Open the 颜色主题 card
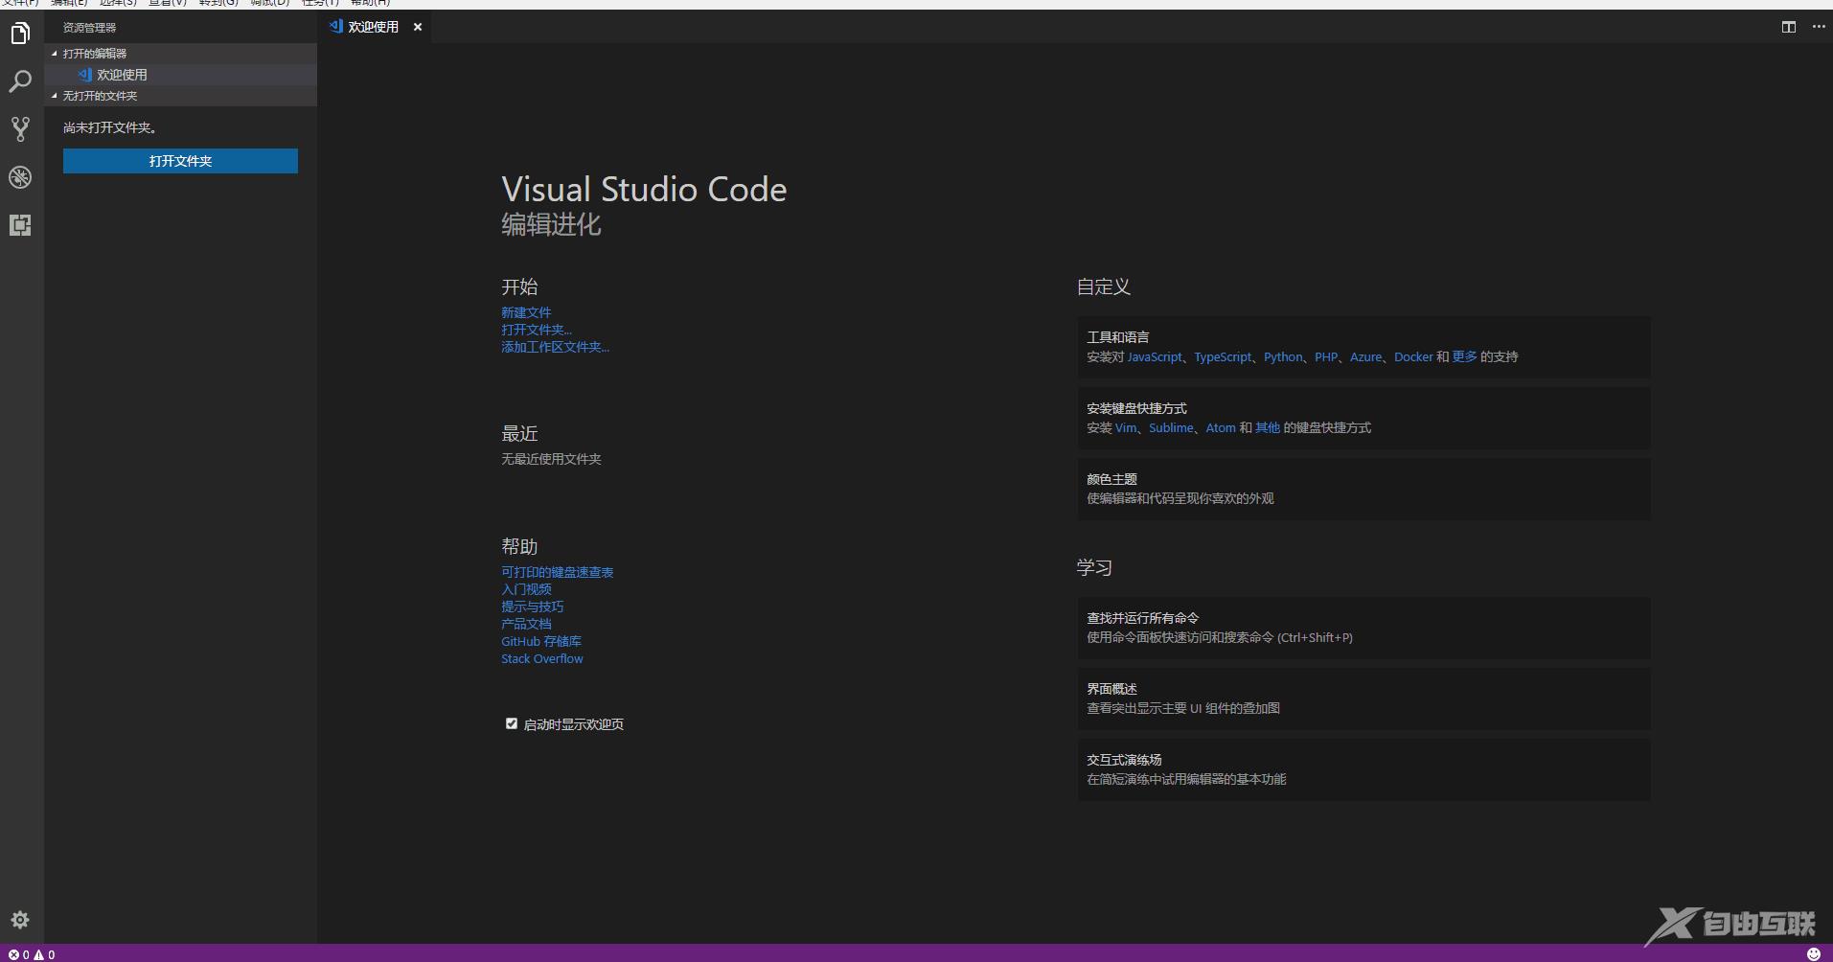 tap(1364, 489)
